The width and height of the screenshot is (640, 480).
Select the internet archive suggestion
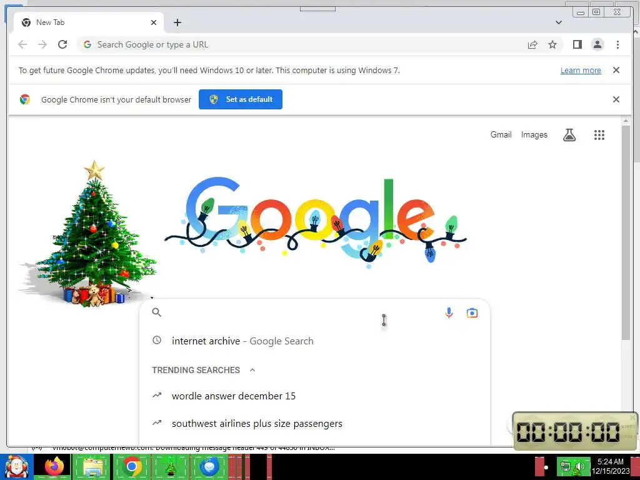(x=315, y=341)
